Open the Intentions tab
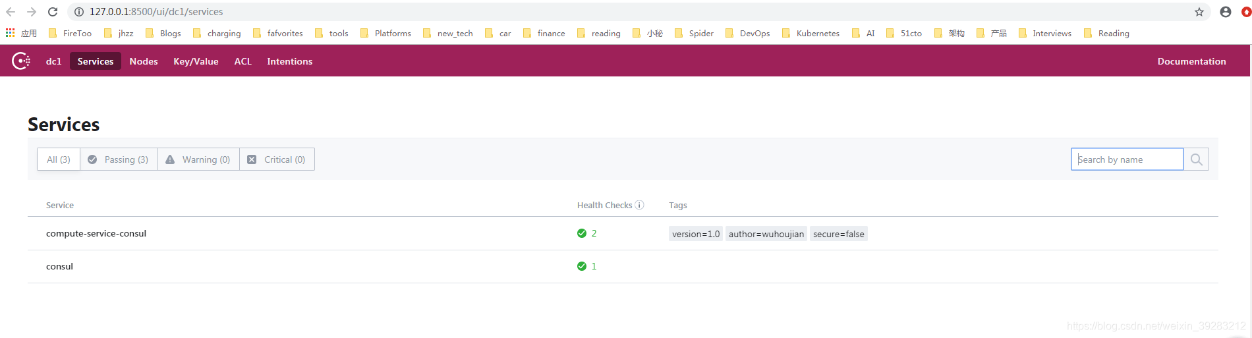Screen dimensions: 1252x338 pos(290,61)
